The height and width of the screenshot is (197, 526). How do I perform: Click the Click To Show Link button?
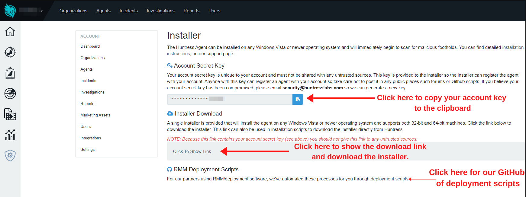tap(192, 151)
